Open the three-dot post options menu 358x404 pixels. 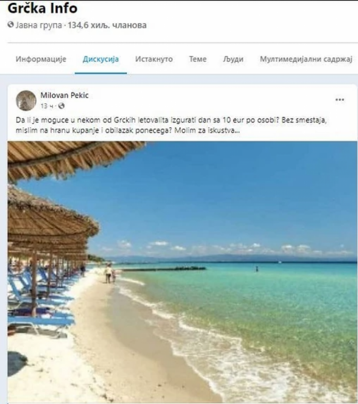point(340,100)
